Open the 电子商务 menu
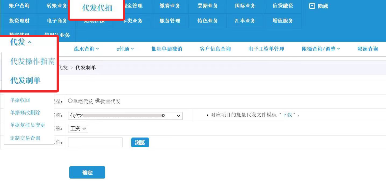This screenshot has width=386, height=188. (57, 21)
